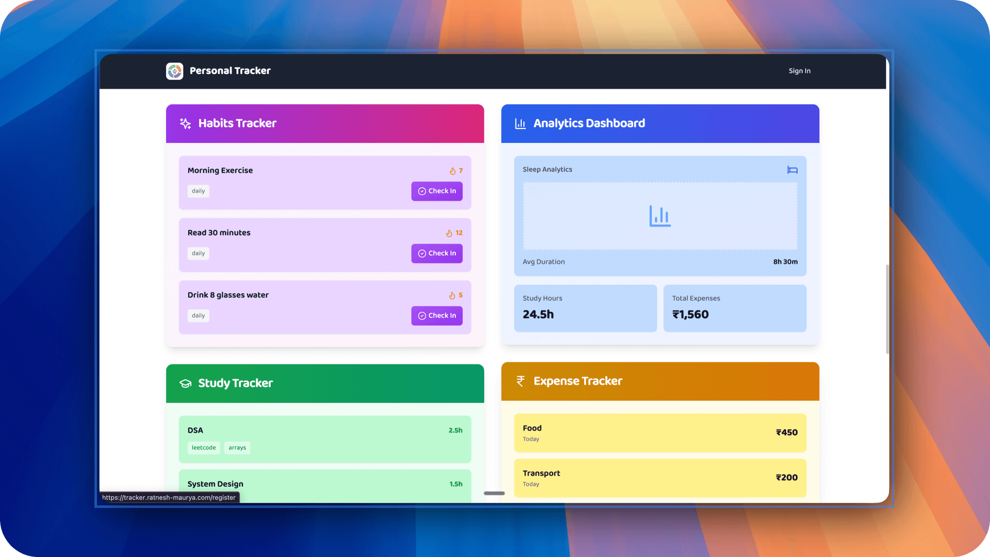This screenshot has width=990, height=557.
Task: Click the Study Hours 24.5h card
Action: [x=585, y=308]
